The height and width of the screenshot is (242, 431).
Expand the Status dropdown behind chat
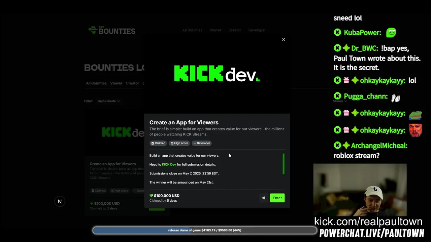340,101
